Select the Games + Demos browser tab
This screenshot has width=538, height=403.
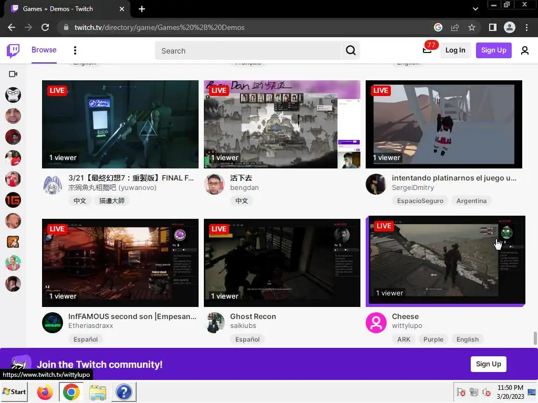pyautogui.click(x=67, y=9)
